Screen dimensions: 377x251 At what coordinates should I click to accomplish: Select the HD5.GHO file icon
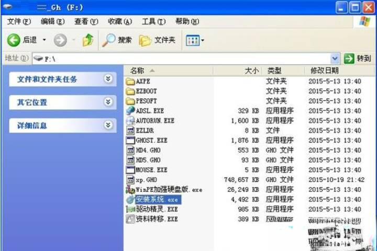click(130, 160)
